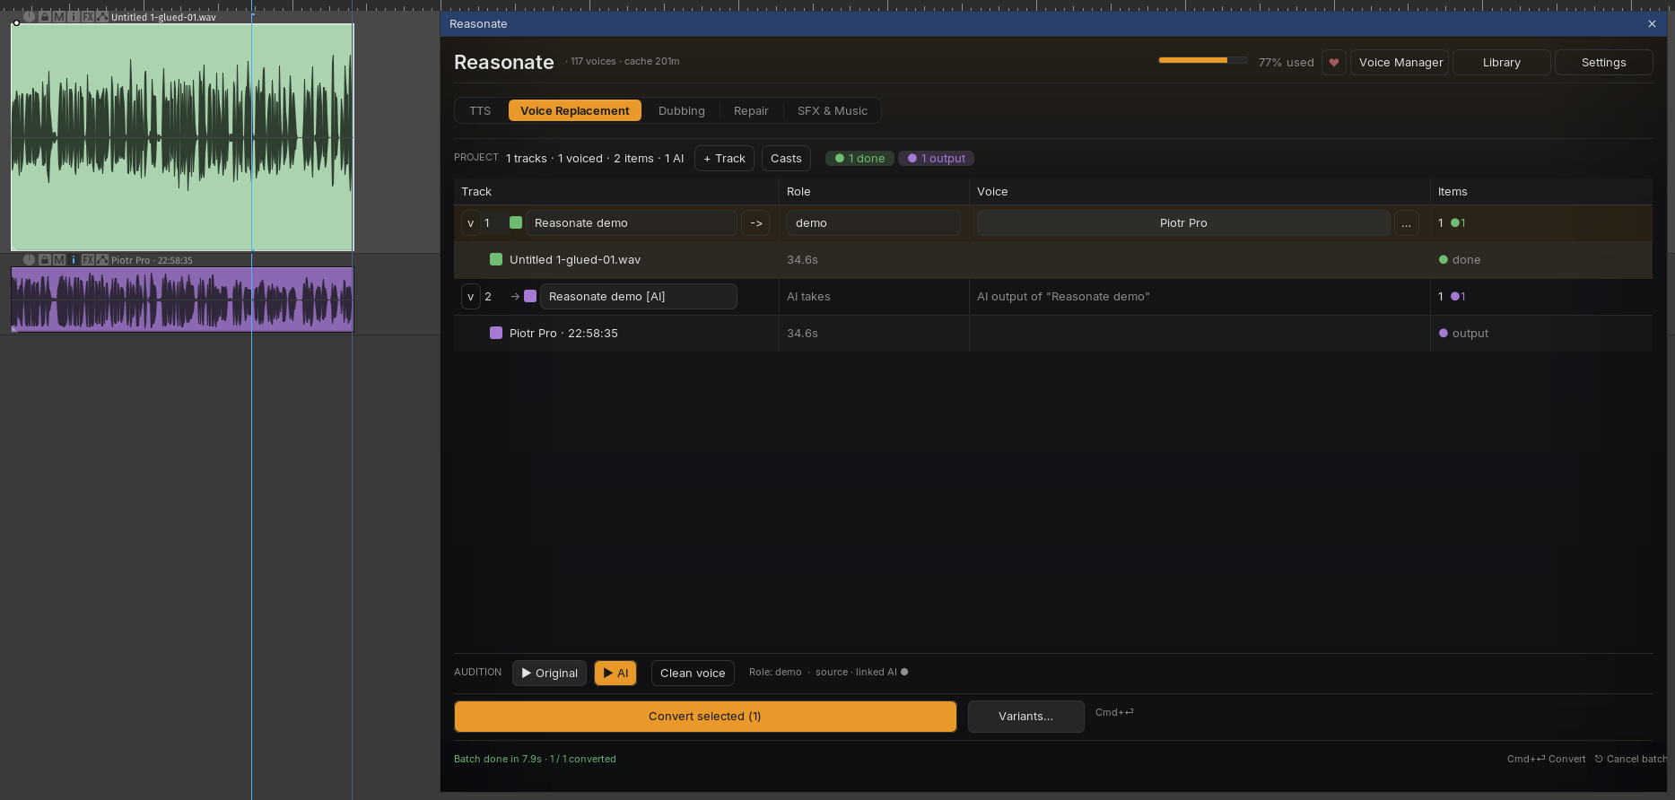Filter by the 1 output status chip

936,159
